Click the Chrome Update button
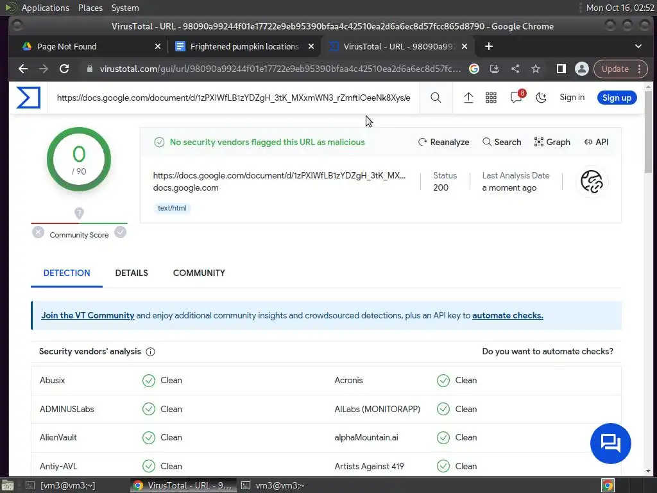 pyautogui.click(x=615, y=69)
